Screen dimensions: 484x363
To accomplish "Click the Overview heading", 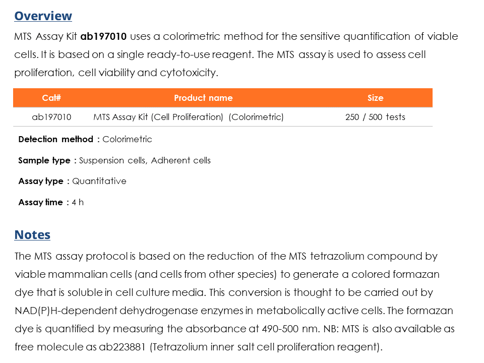I will click(43, 16).
